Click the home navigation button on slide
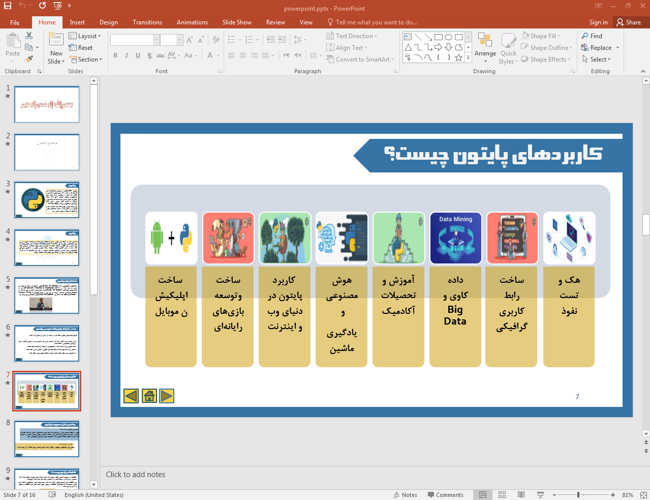Screen dimensions: 650x500 (149, 396)
